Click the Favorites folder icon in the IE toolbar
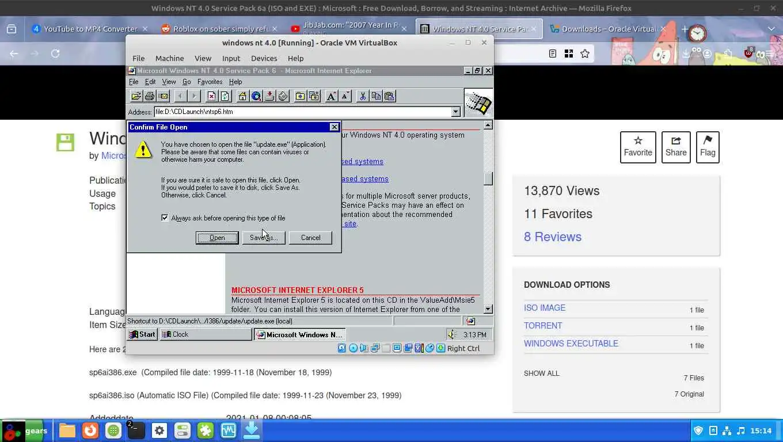Image resolution: width=783 pixels, height=442 pixels. coord(300,96)
